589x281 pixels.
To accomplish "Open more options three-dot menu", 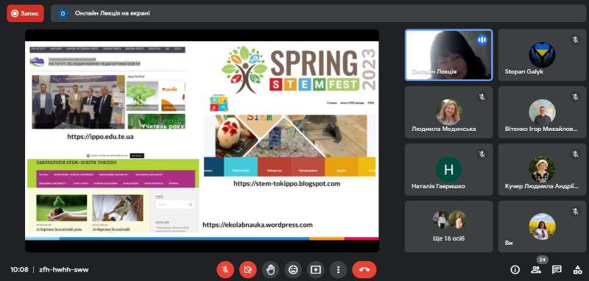I will point(338,269).
